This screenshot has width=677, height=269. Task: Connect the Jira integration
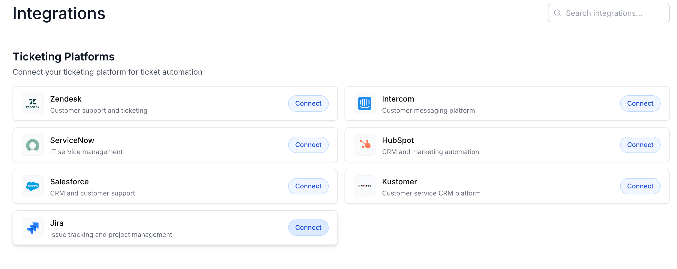tap(308, 228)
